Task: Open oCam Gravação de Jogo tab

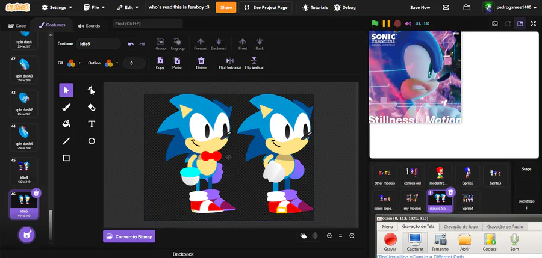Action: click(x=461, y=227)
